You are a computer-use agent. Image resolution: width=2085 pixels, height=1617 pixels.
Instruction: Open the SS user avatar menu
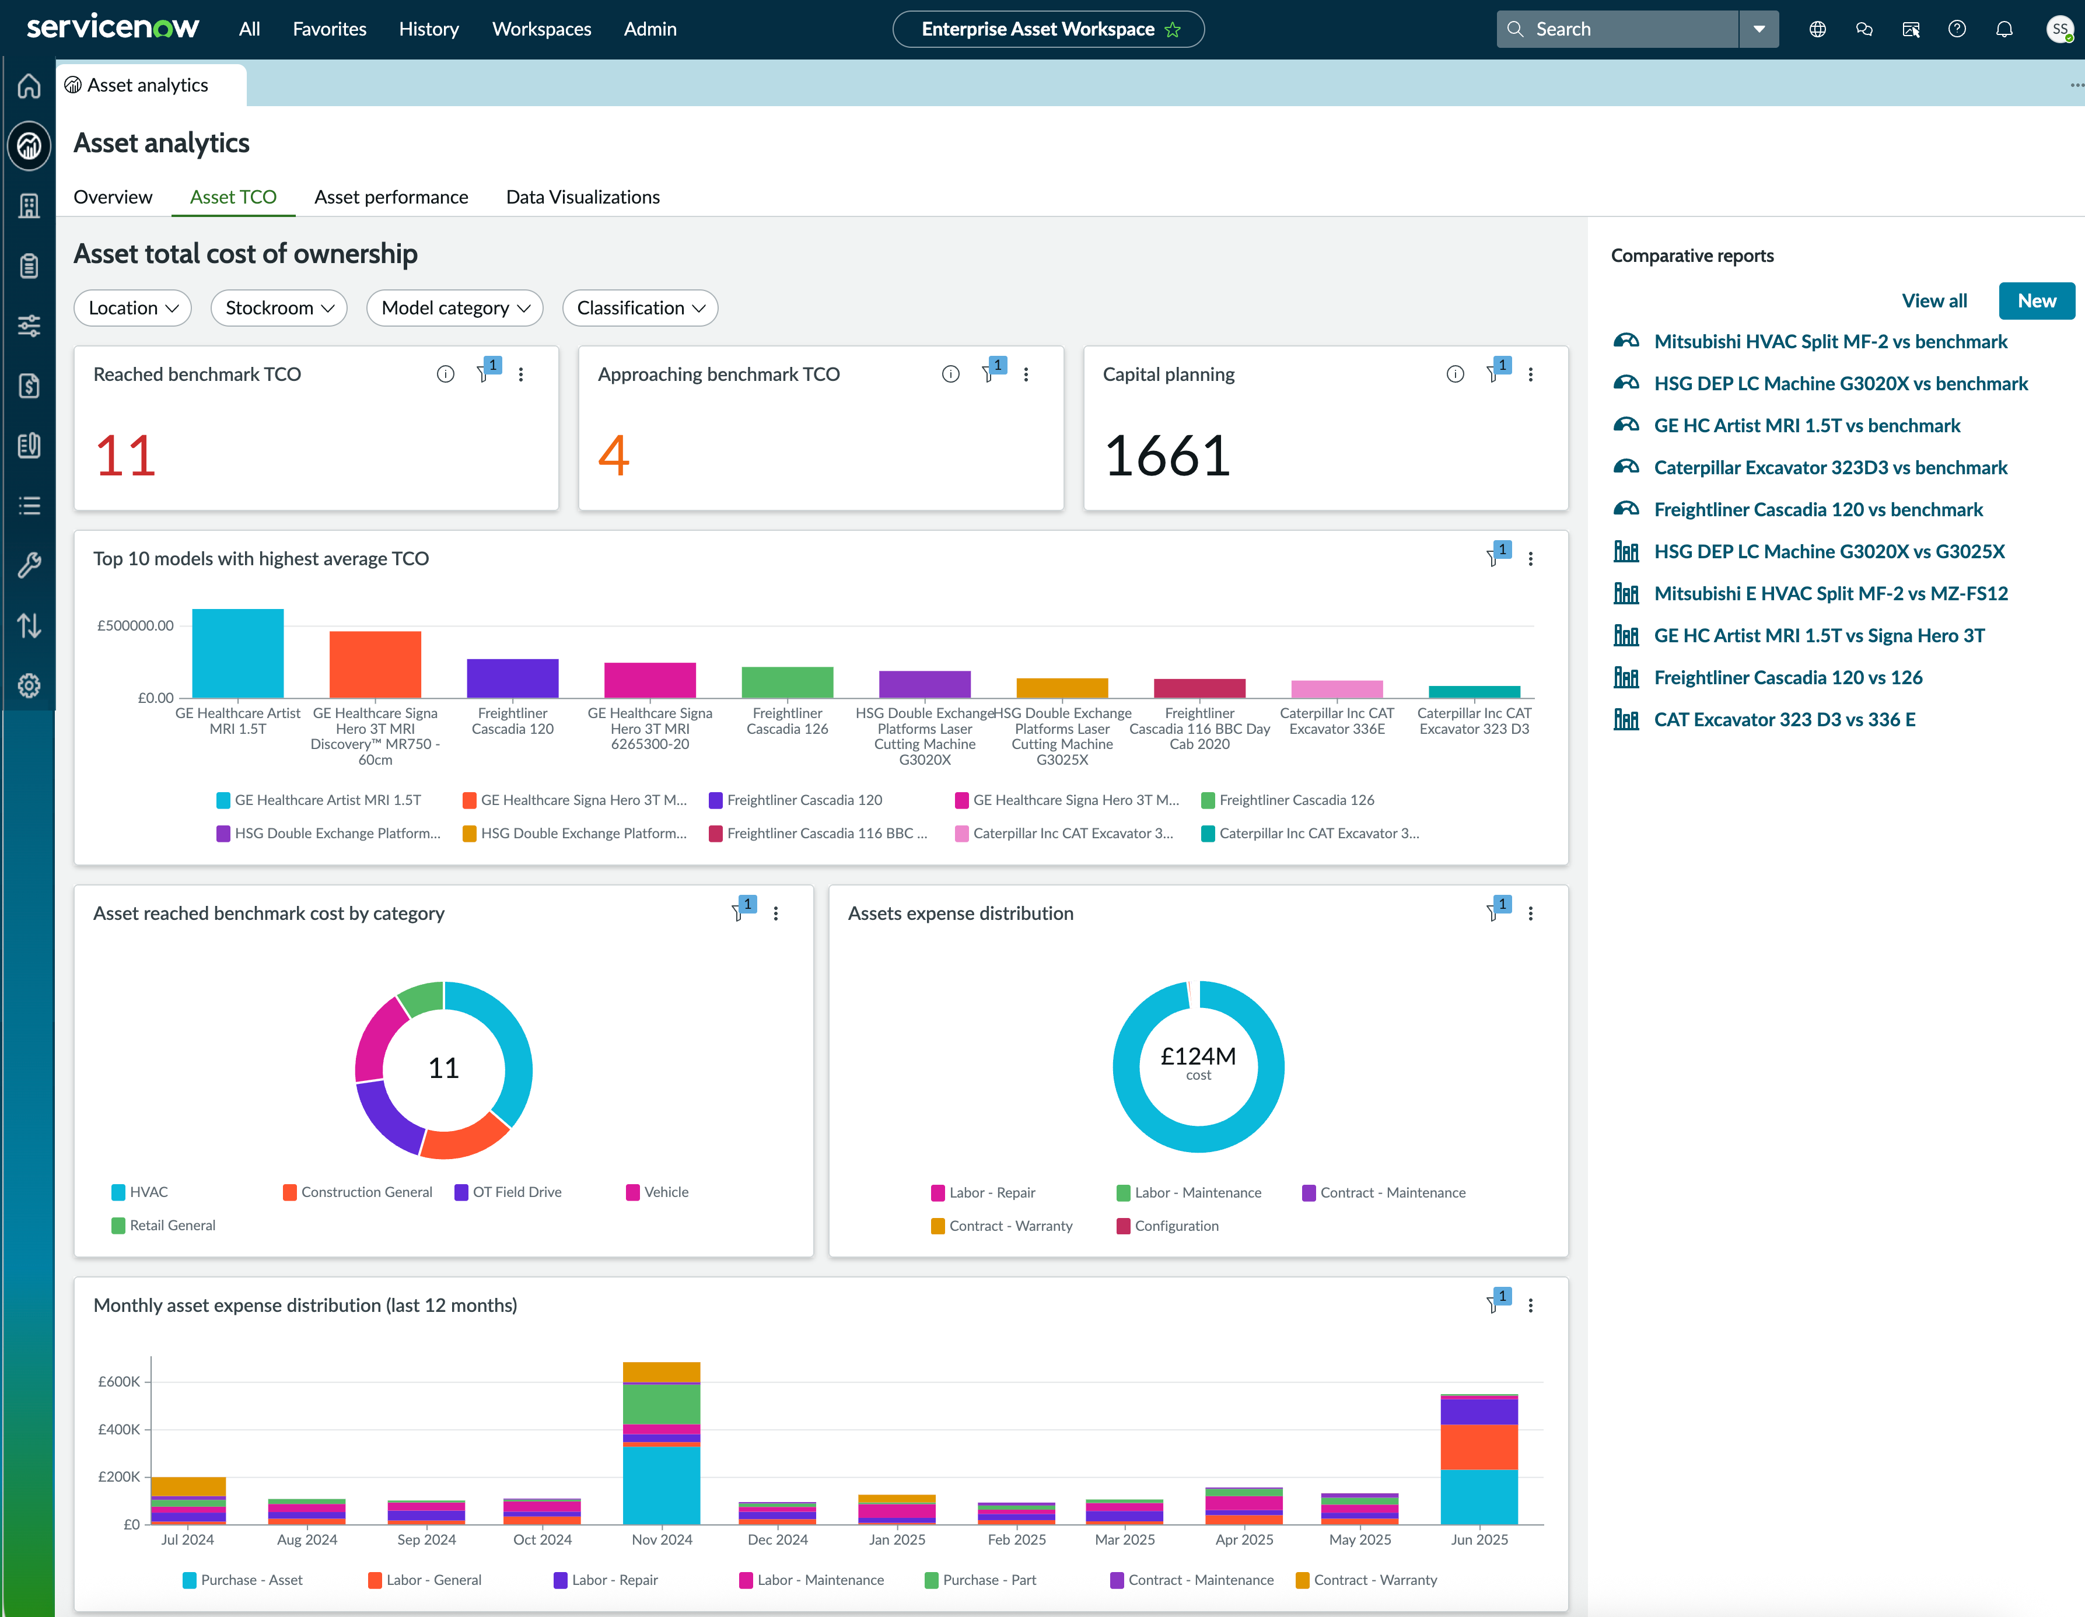pyautogui.click(x=2060, y=30)
